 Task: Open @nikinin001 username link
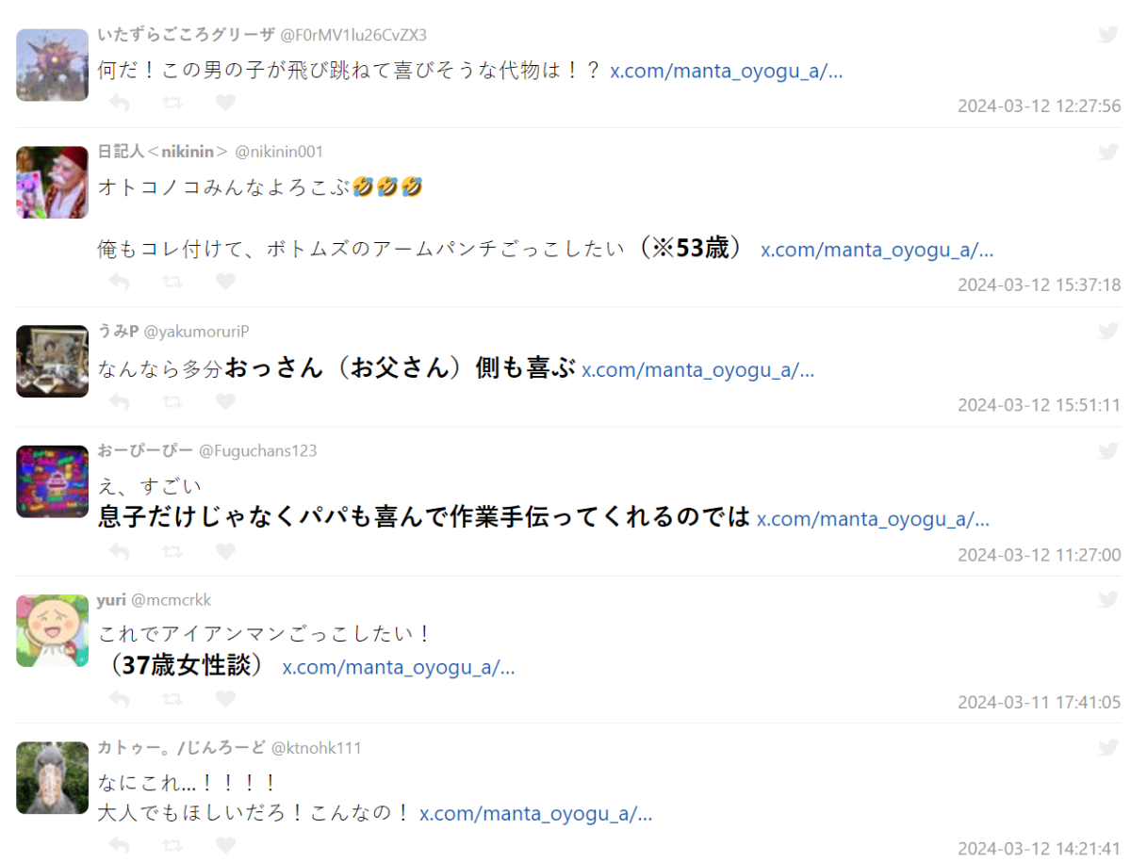pyautogui.click(x=279, y=152)
